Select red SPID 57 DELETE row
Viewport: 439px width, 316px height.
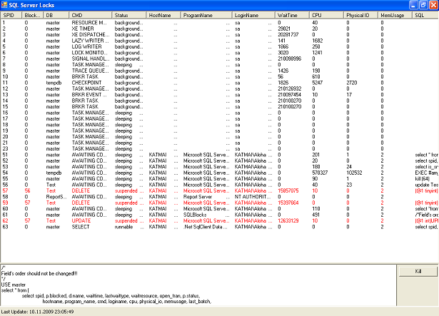[x=219, y=191]
